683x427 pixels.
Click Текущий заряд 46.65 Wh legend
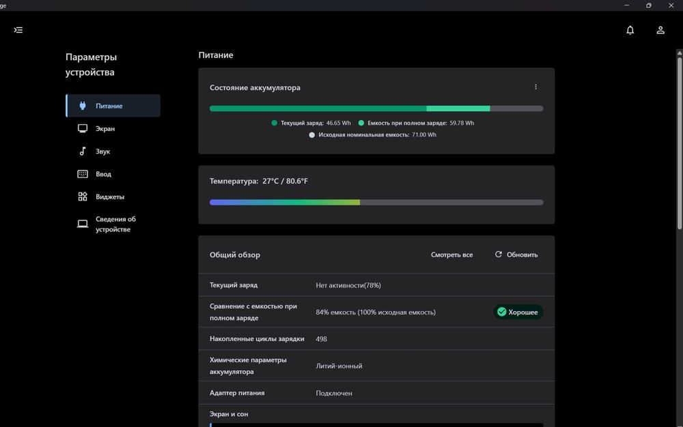pos(311,123)
